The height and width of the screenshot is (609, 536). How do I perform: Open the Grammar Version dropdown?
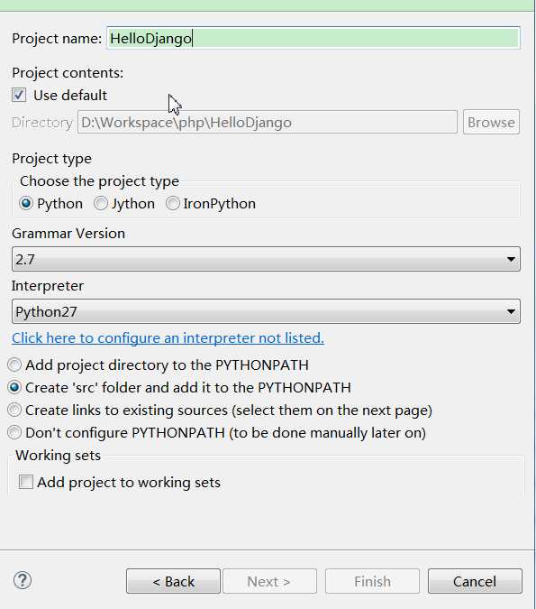point(266,259)
